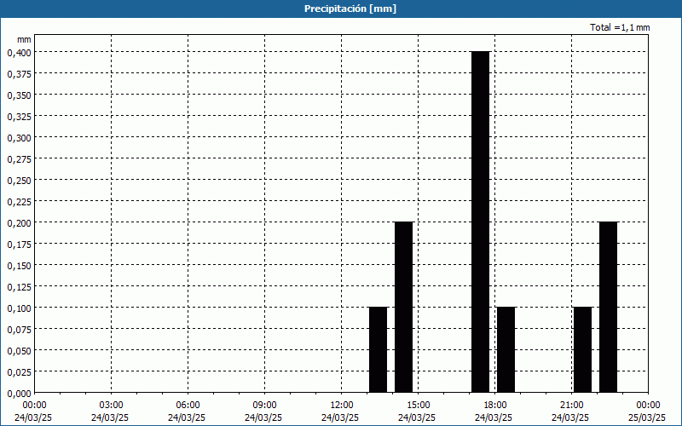The height and width of the screenshot is (426, 682).
Task: Click the '0,200' y-axis label
Action: tap(19, 222)
